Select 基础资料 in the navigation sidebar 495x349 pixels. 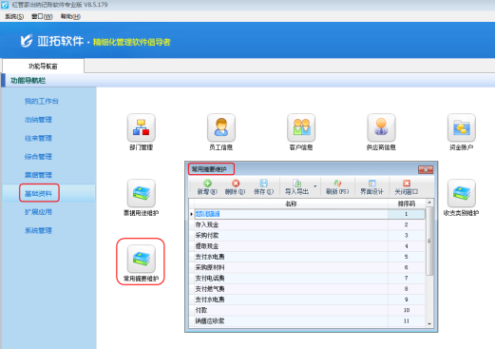(38, 193)
